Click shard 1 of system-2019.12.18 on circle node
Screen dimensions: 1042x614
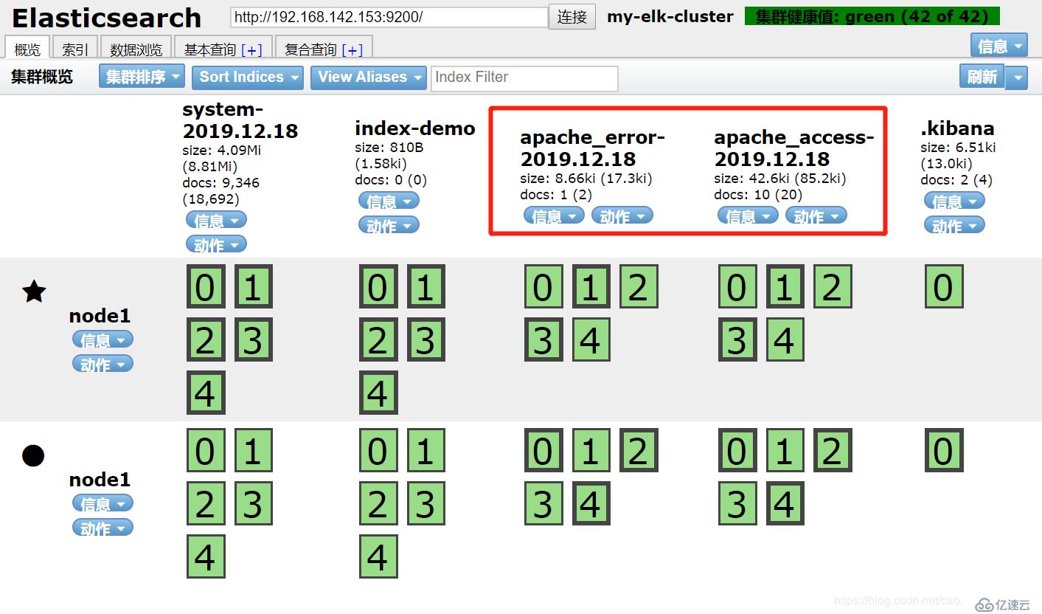253,450
